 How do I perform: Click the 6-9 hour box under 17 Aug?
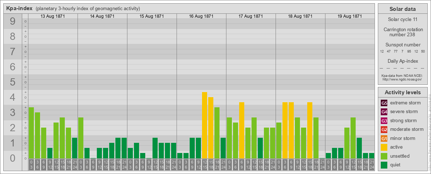point(242,165)
